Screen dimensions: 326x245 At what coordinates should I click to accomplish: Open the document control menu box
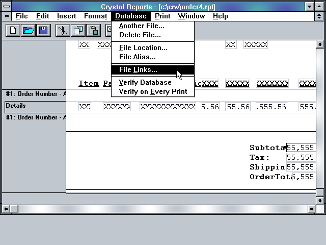point(7,16)
